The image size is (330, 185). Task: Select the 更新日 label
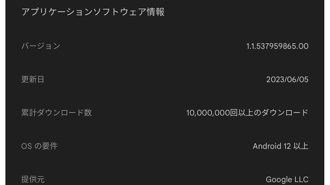tap(33, 79)
